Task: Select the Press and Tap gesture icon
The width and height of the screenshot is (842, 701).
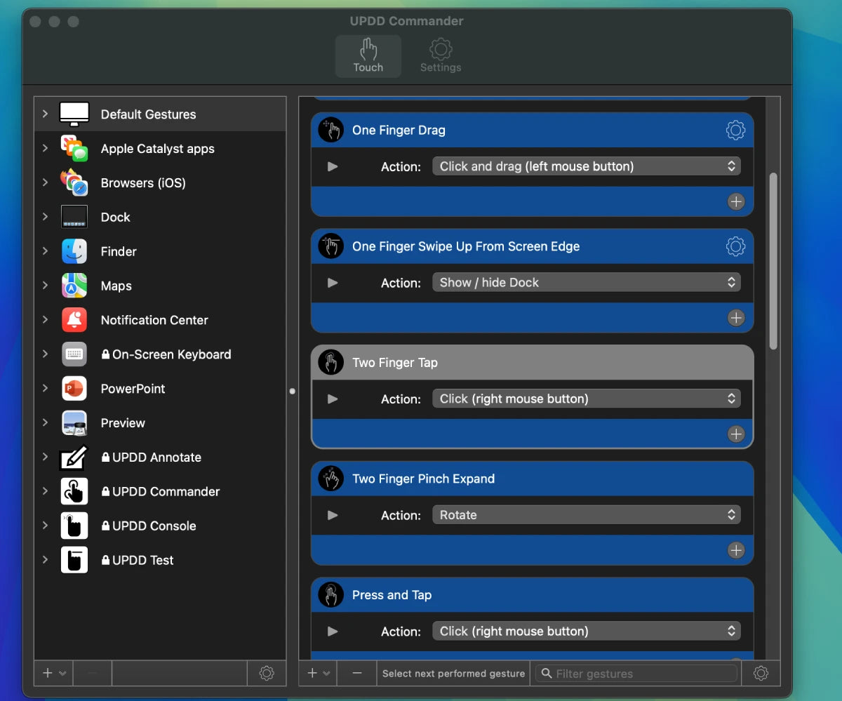Action: click(x=331, y=595)
